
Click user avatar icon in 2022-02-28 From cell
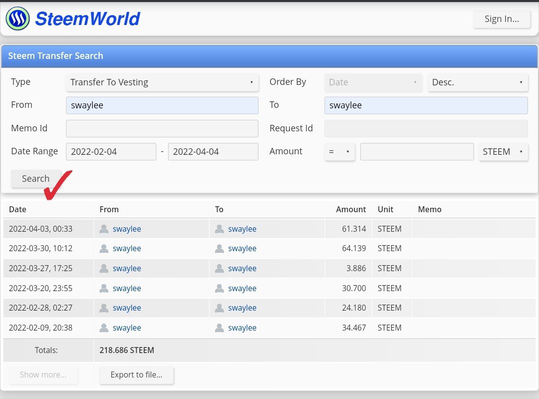pyautogui.click(x=104, y=308)
